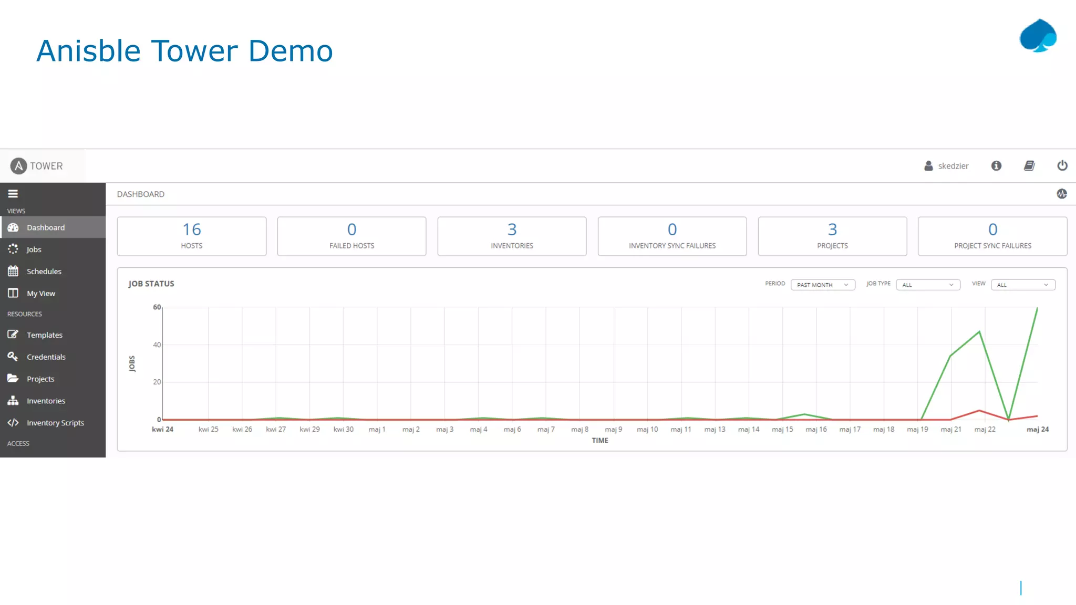This screenshot has width=1076, height=605.
Task: Open documentation book icon in header
Action: 1029,166
